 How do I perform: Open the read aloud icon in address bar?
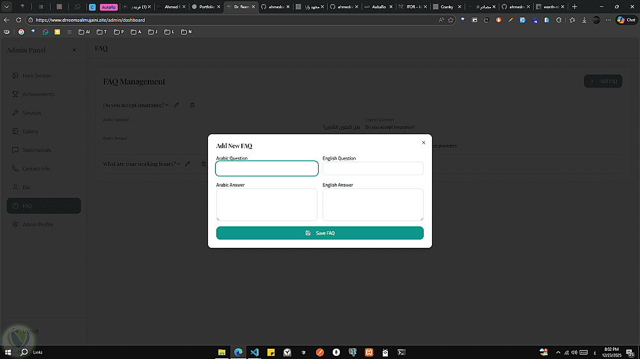coord(441,20)
